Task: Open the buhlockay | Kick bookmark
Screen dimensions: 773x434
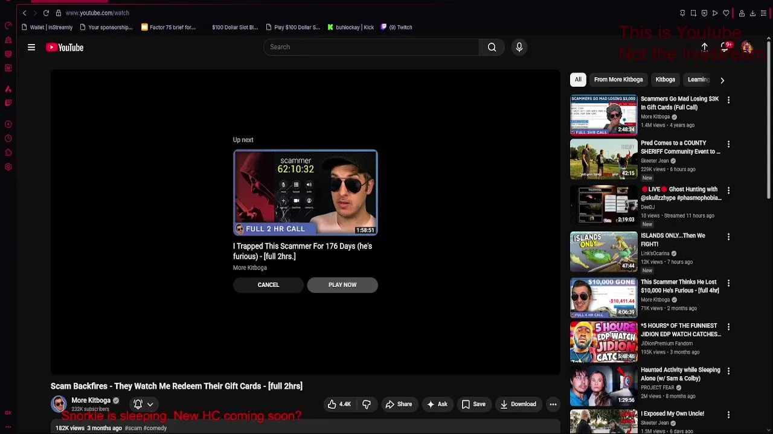Action: [351, 27]
